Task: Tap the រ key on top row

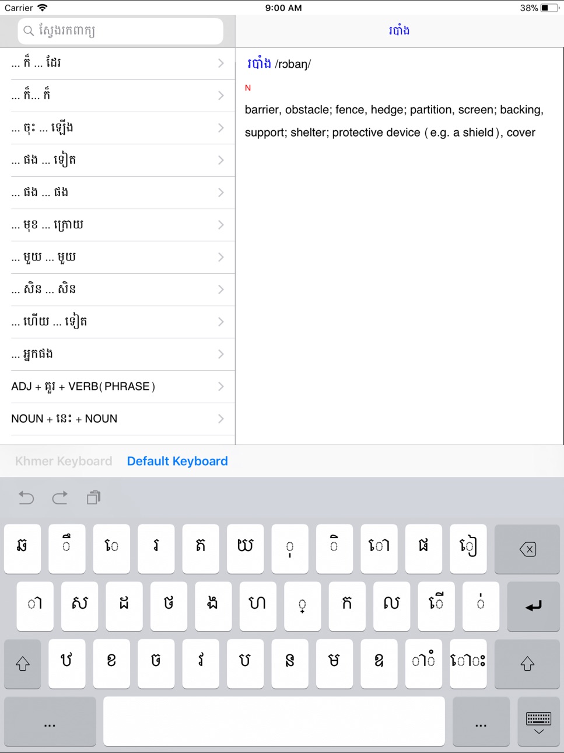Action: pos(156,549)
